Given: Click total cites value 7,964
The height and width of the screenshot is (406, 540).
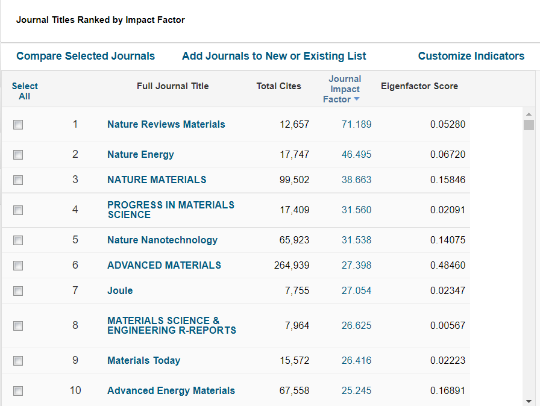Looking at the screenshot, I should tap(297, 325).
